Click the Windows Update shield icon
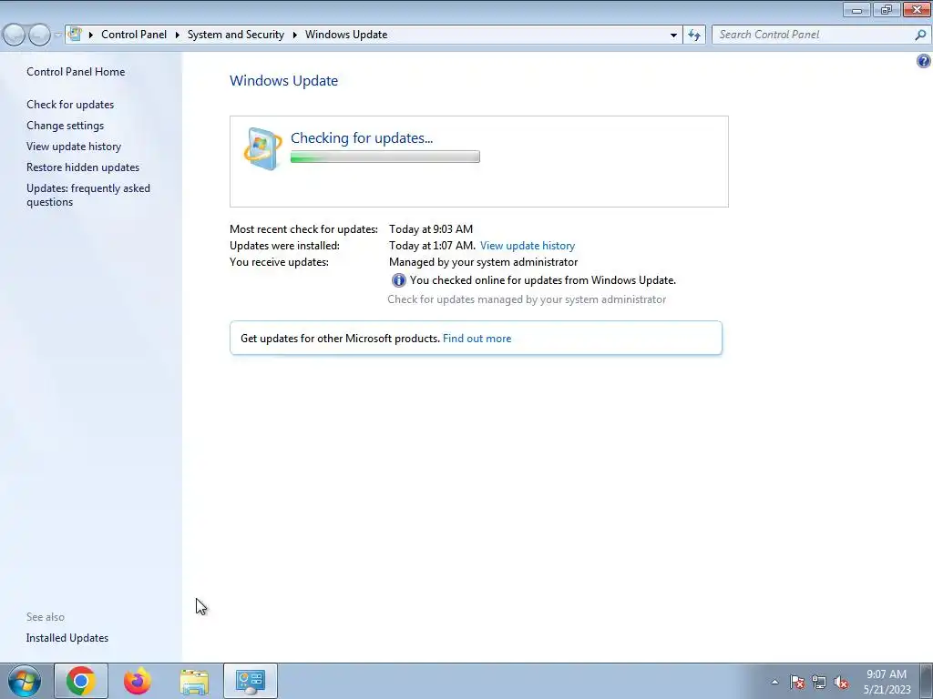Viewport: 933px width, 699px height. (262, 148)
